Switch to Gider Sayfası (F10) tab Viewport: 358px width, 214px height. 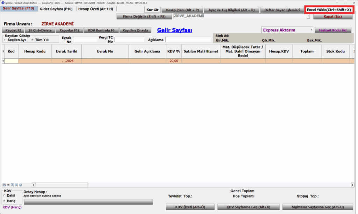click(56, 9)
